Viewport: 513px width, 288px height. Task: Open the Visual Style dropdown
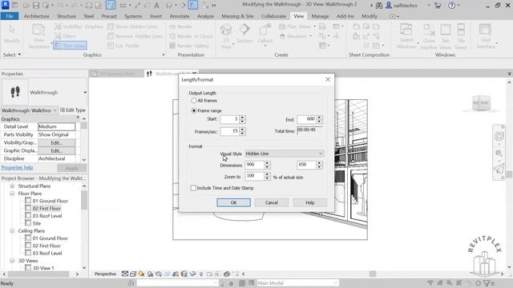pyautogui.click(x=285, y=154)
